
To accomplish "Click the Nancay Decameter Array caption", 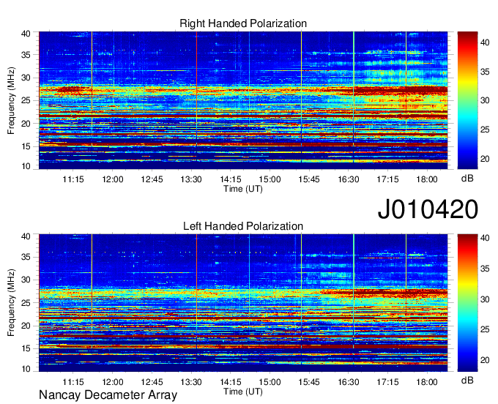I will pyautogui.click(x=108, y=395).
